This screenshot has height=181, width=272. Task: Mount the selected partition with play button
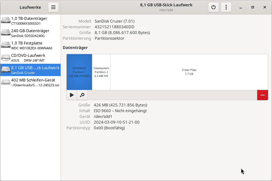pyautogui.click(x=72, y=95)
